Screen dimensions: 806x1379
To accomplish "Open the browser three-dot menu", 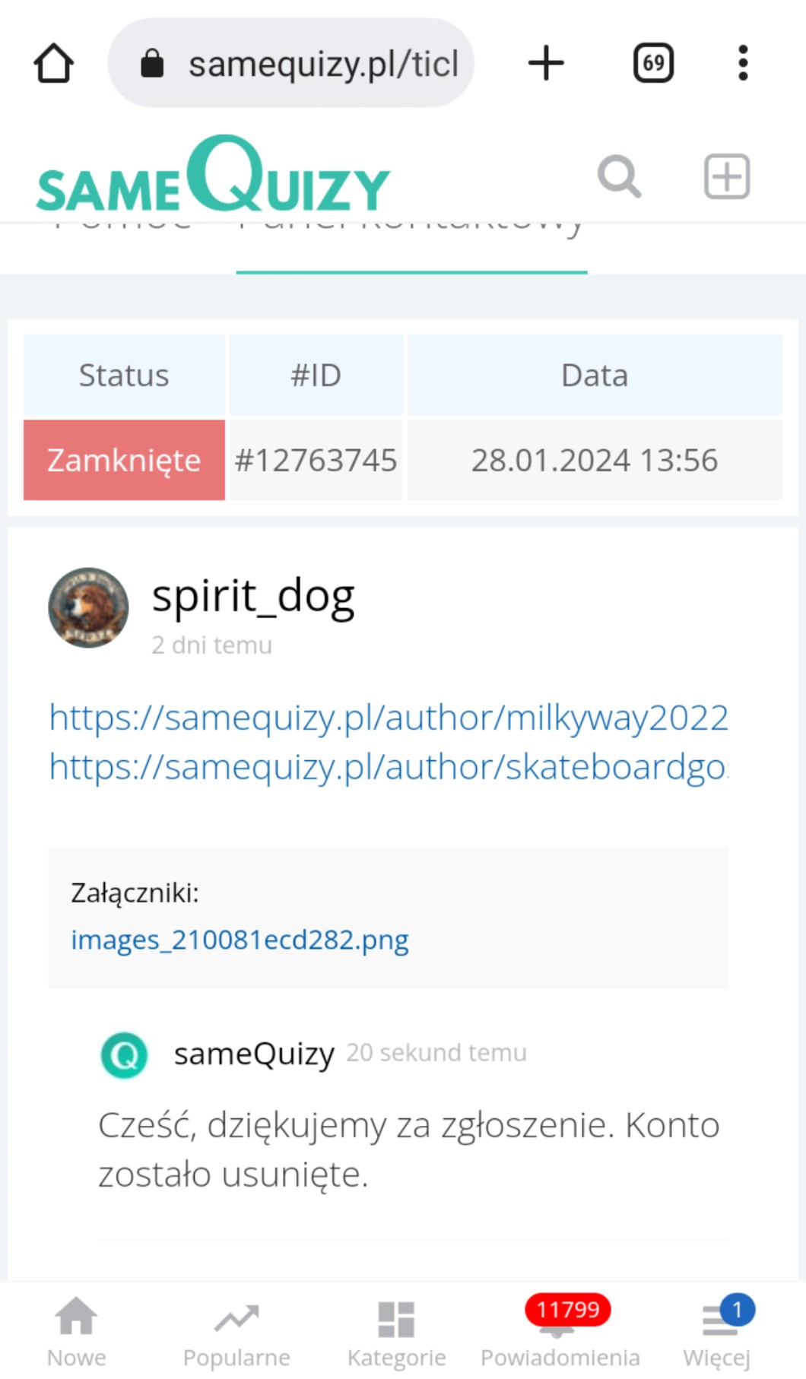I will click(x=743, y=63).
